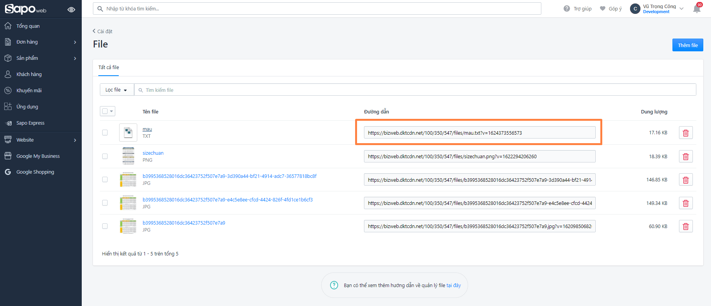The image size is (711, 306).
Task: Click trash icon for the 146.85 KB file
Action: [x=686, y=180]
